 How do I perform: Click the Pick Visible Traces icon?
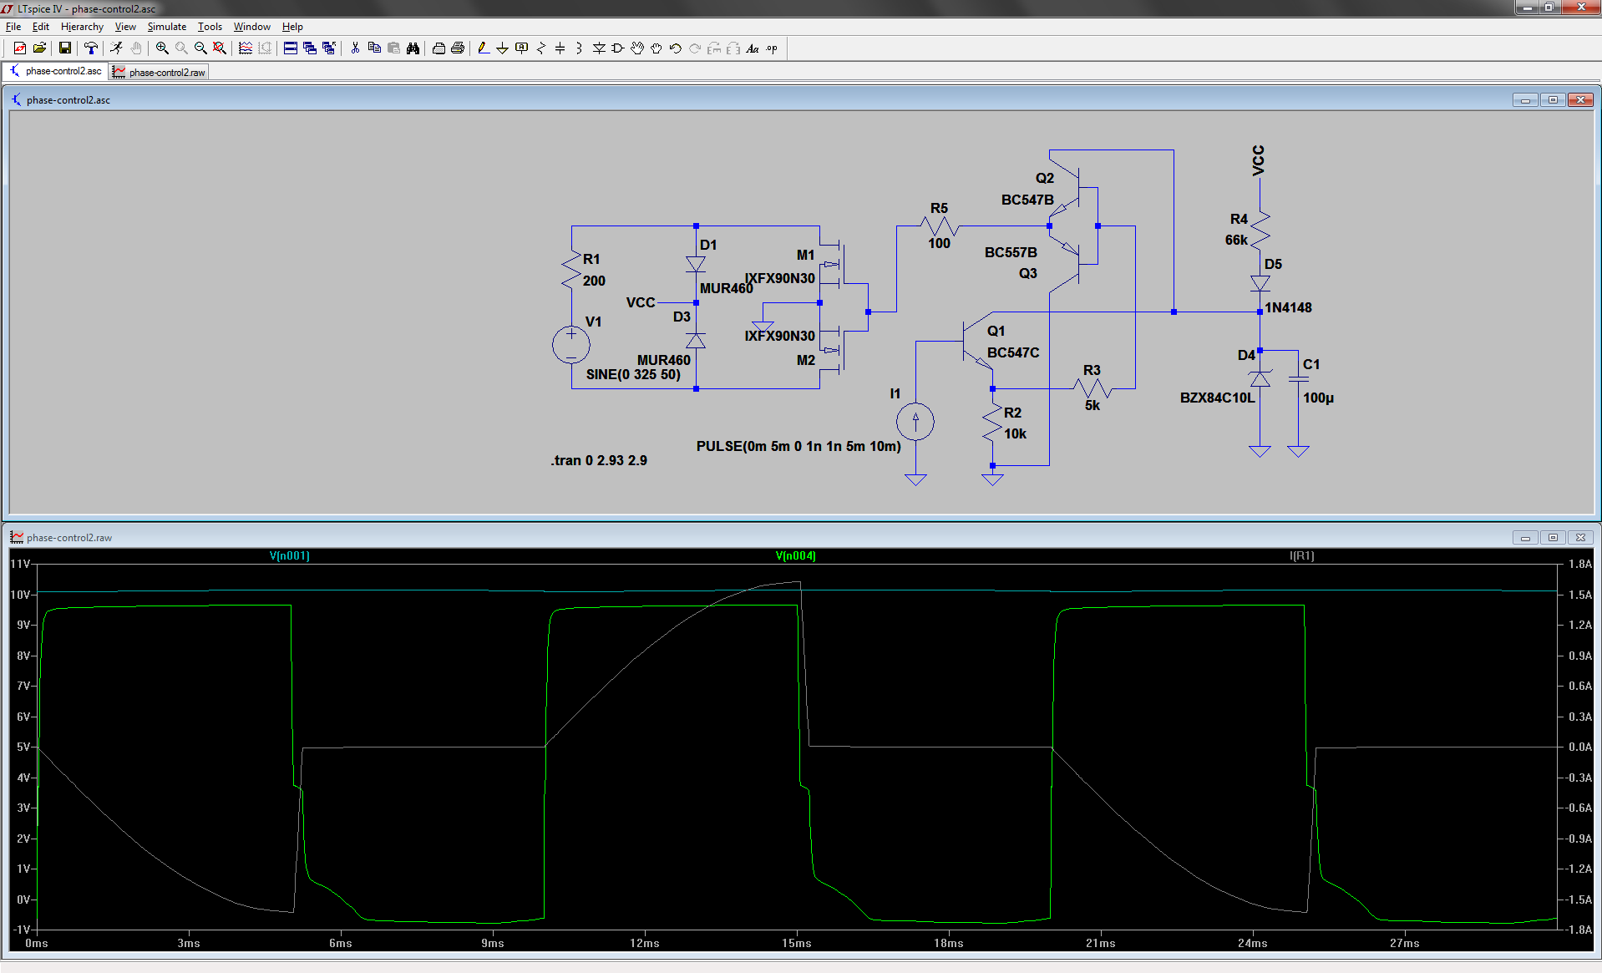coord(246,48)
